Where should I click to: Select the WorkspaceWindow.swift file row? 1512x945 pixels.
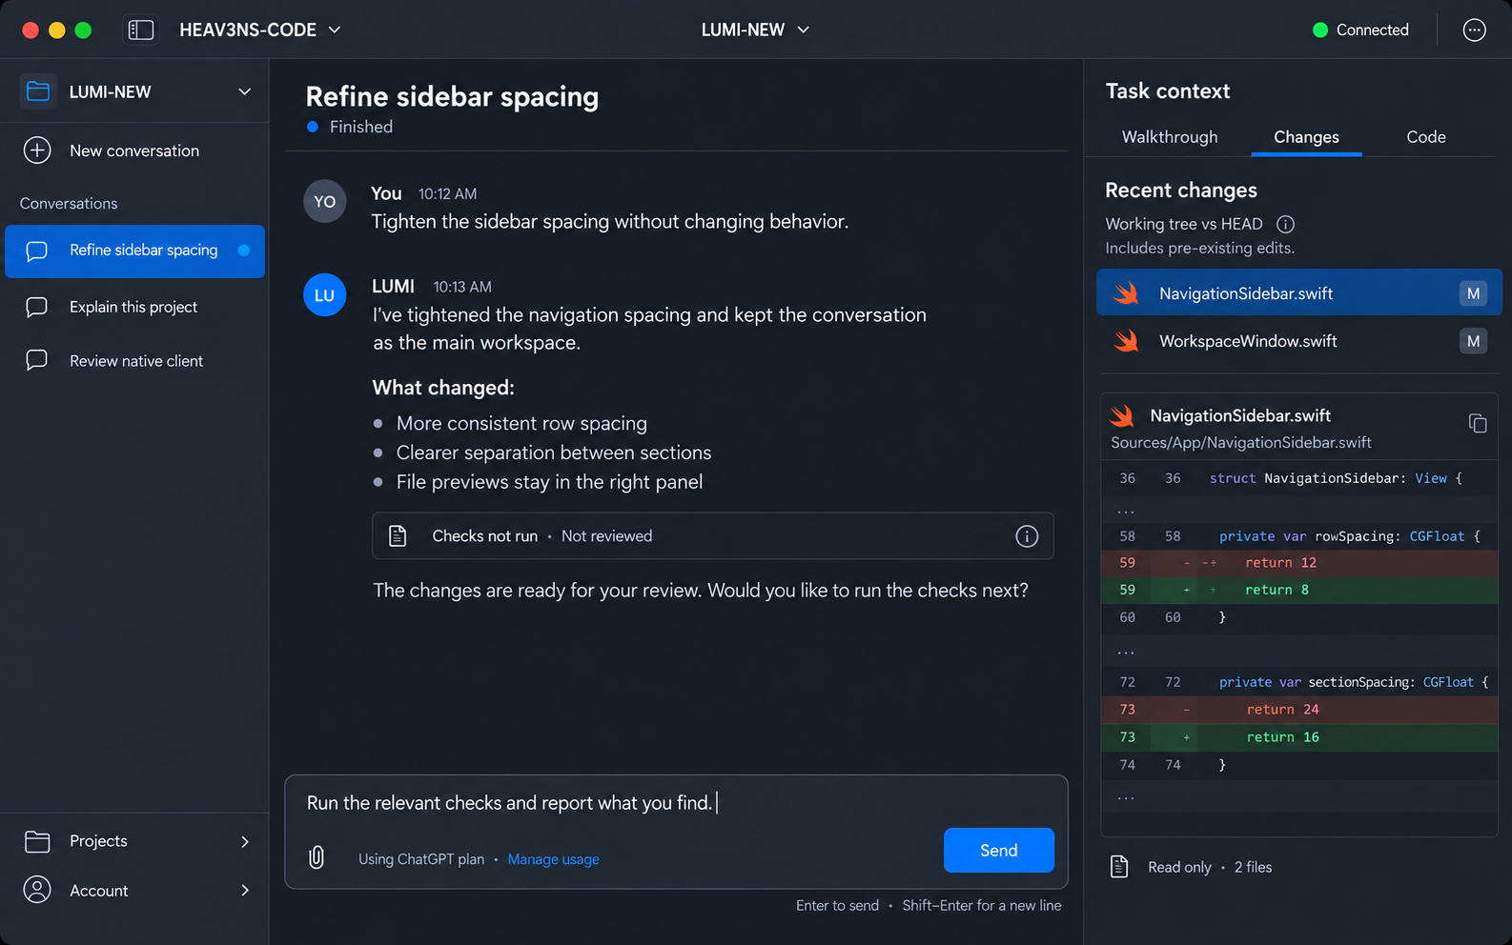pos(1298,341)
